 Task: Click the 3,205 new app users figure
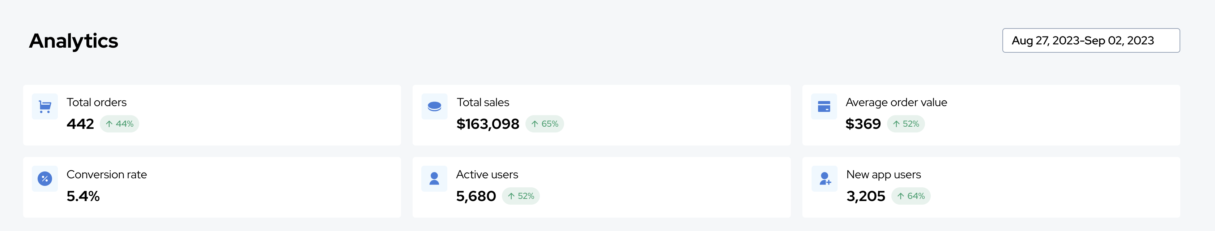865,196
